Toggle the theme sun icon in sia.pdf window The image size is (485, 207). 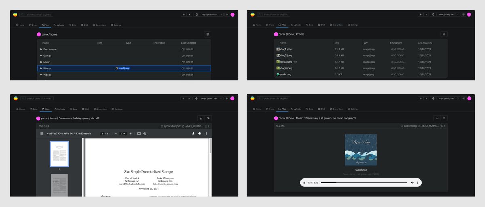[227, 98]
